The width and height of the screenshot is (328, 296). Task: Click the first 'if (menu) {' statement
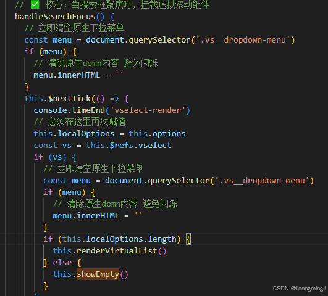coord(50,52)
